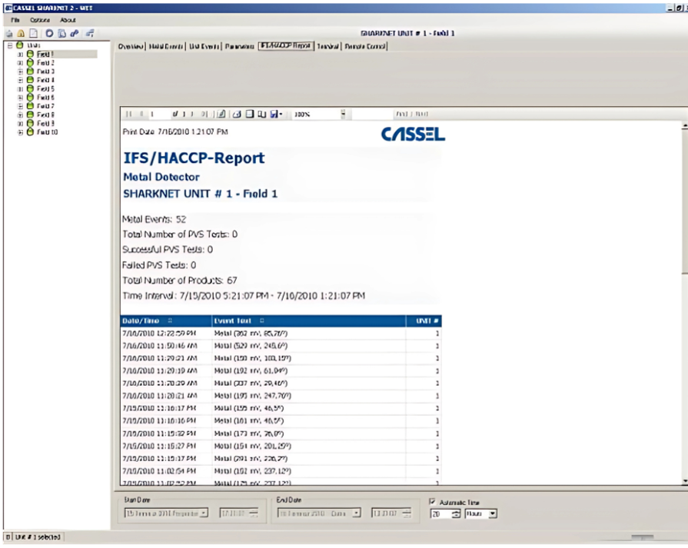Open page setup from report toolbar

[x=262, y=114]
